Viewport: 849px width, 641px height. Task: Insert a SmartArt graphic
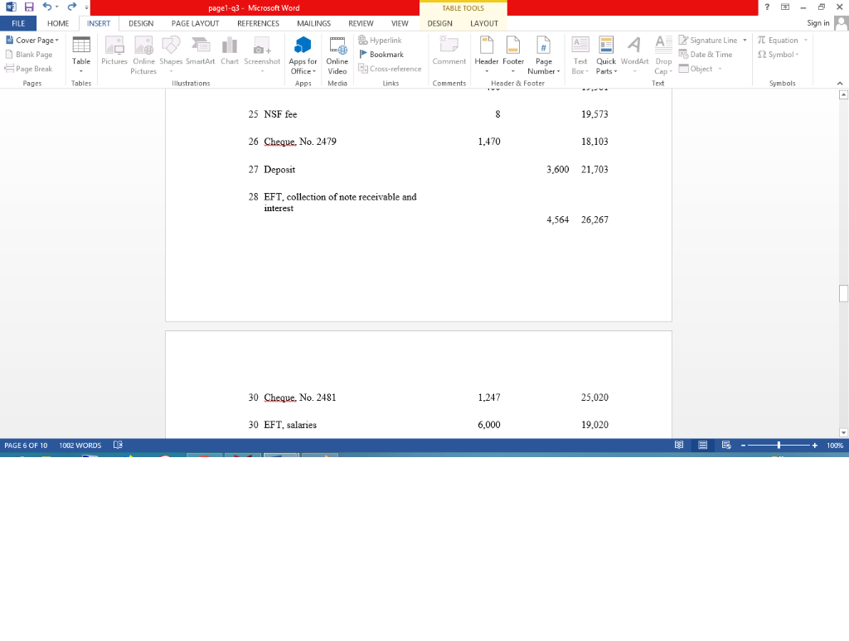[201, 51]
